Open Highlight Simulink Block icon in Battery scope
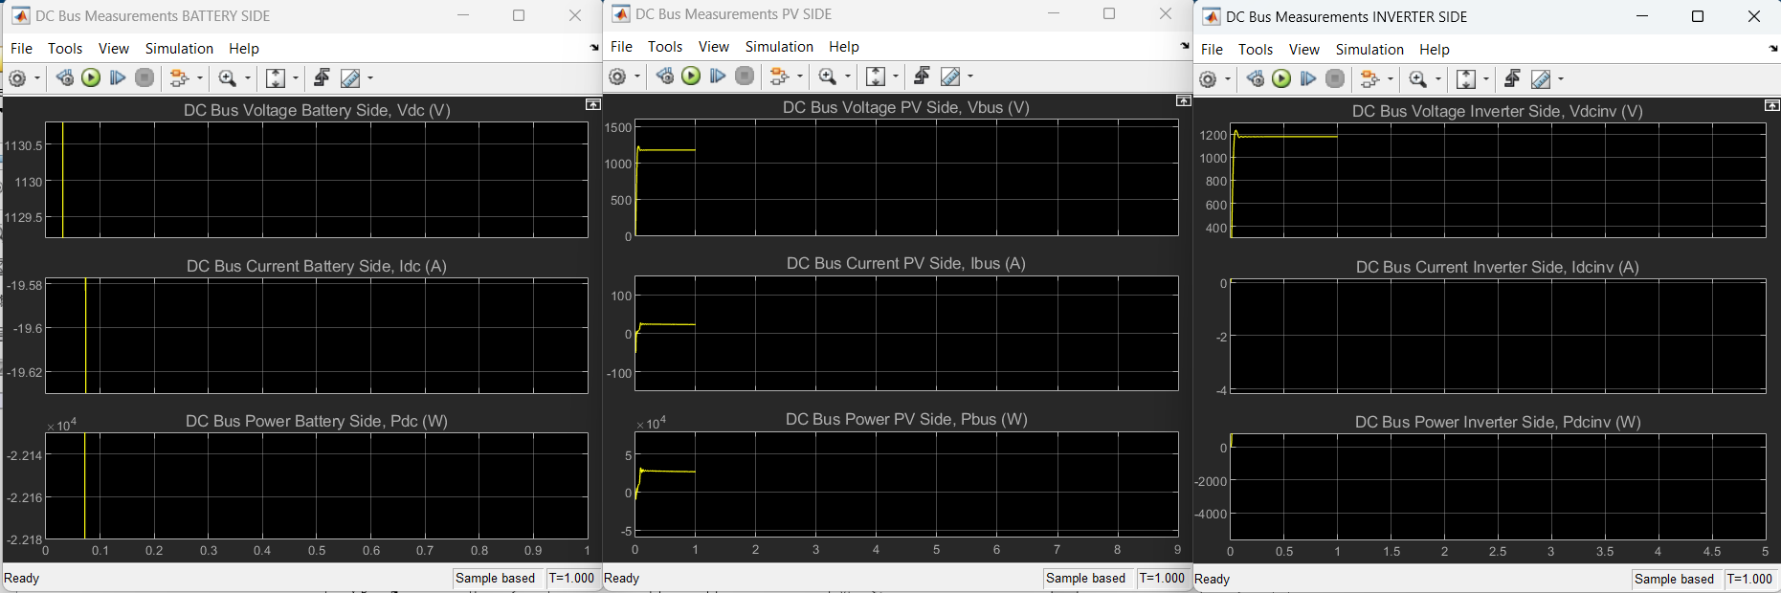The image size is (1781, 593). pyautogui.click(x=180, y=78)
